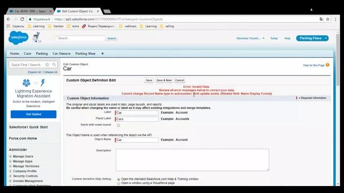Click the browser address bar URL
344x193 pixels.
click(109, 19)
